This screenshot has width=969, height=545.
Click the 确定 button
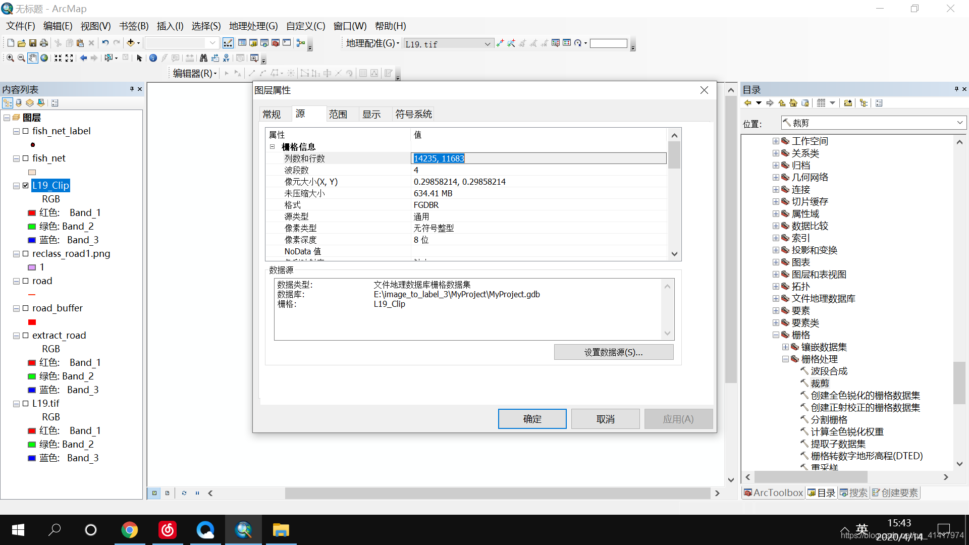[x=532, y=419]
